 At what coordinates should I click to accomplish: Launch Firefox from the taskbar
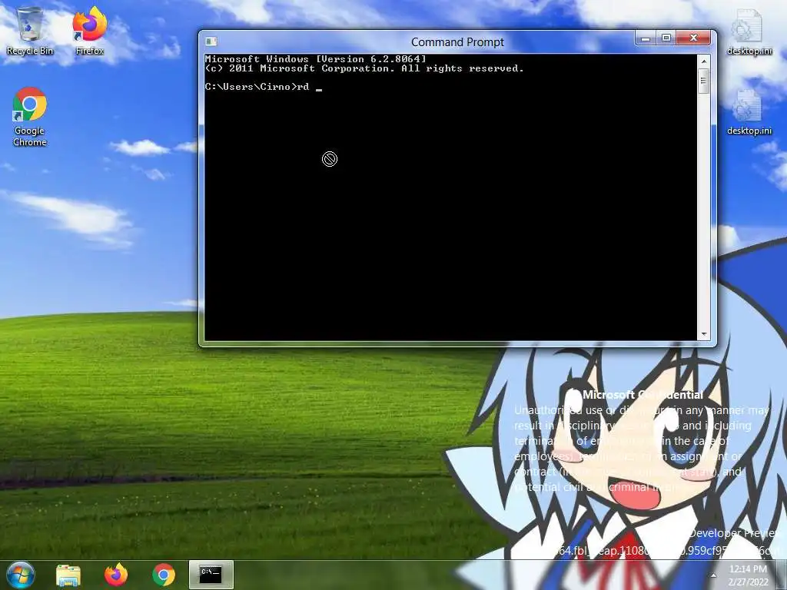coord(116,575)
